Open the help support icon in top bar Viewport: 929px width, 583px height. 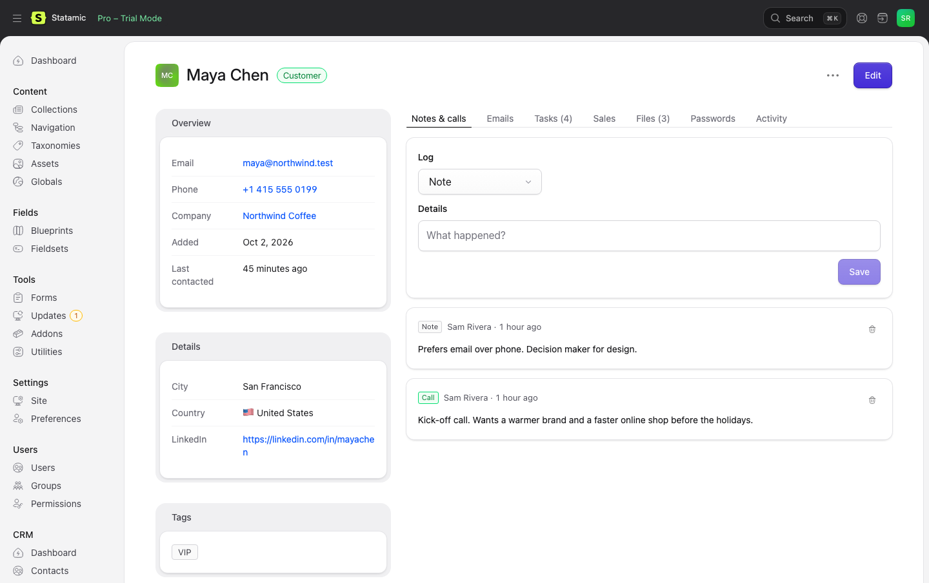pos(862,18)
